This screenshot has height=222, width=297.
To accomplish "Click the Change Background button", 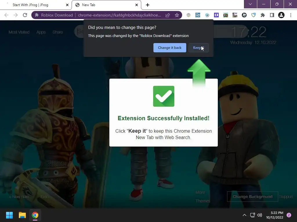I will (253, 197).
